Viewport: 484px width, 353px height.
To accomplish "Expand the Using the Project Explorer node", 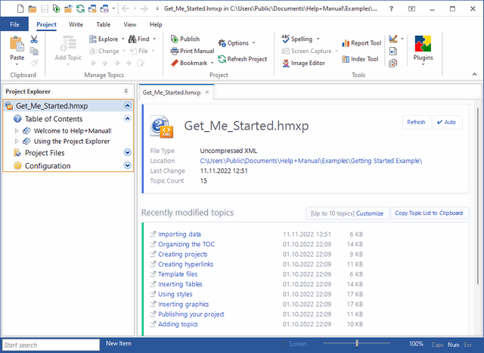I will (17, 141).
